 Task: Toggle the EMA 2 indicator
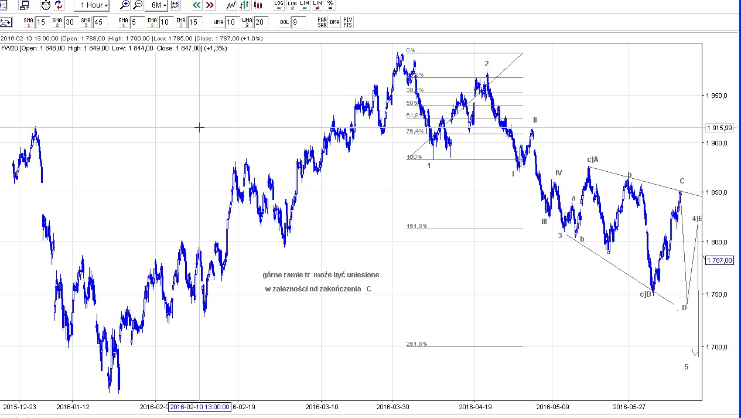[x=152, y=22]
